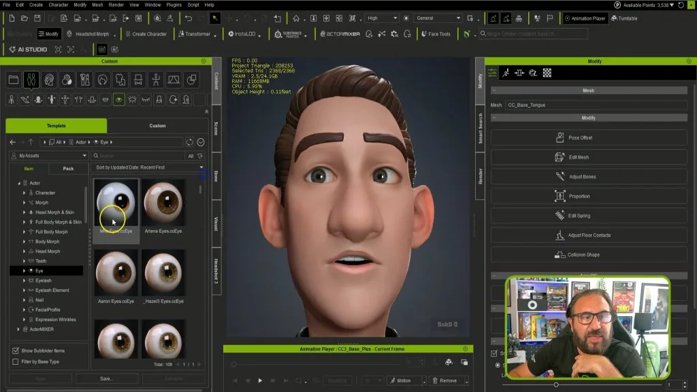
Task: Click the New Project icon in the toolbar
Action: [x=12, y=18]
